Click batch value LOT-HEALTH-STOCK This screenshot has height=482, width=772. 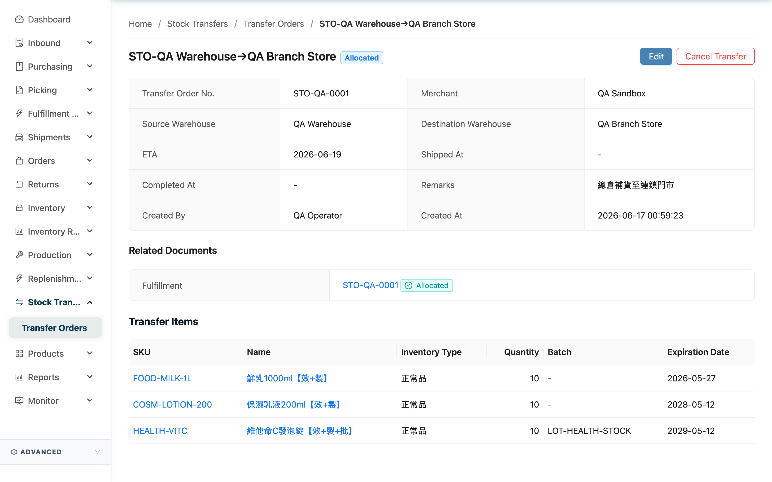click(589, 431)
